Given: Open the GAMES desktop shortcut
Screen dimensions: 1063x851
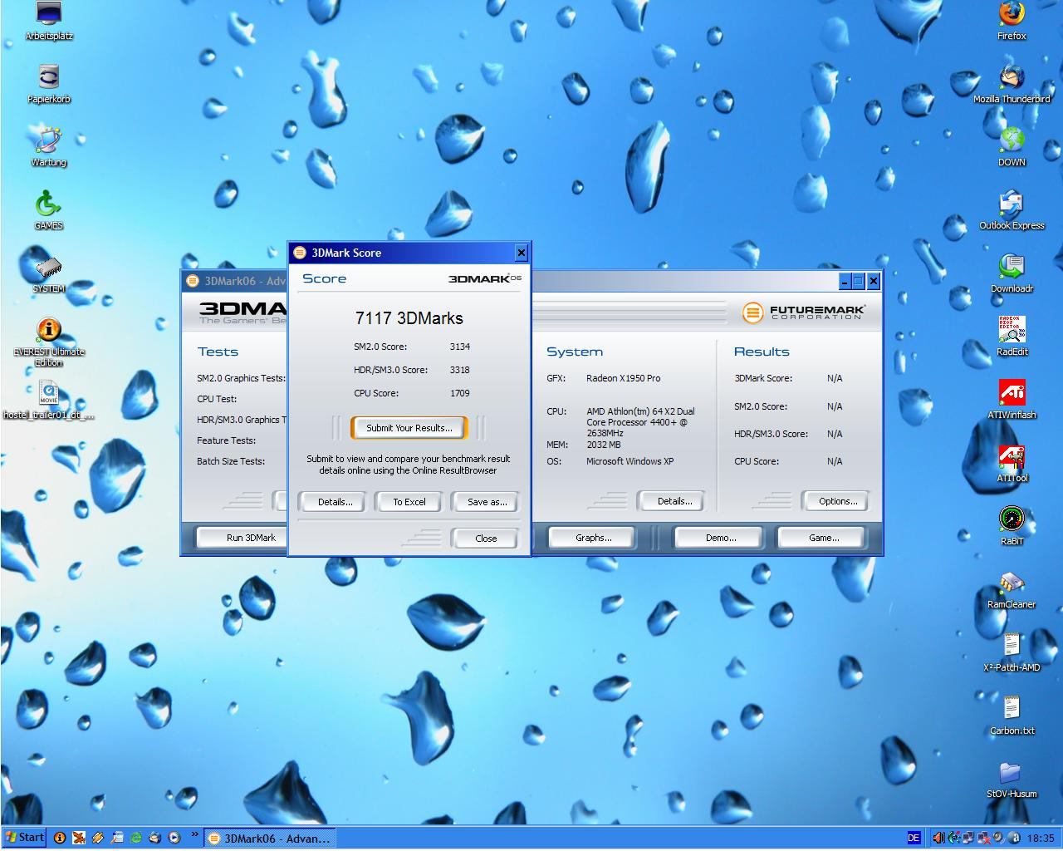Looking at the screenshot, I should click(x=49, y=210).
